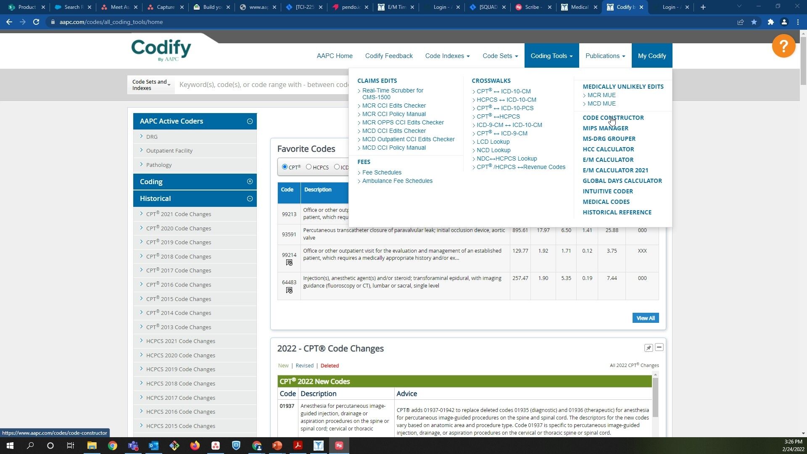Screen dimensions: 807x454
Task: Pin the 2022 CPT Code Changes panel
Action: 648,348
